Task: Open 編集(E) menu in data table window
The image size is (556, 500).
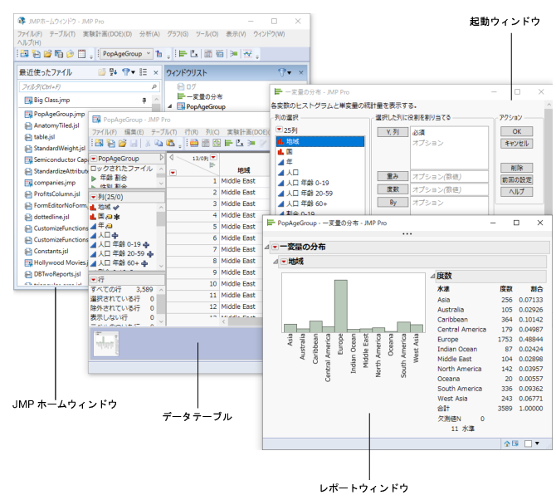Action: pyautogui.click(x=134, y=132)
